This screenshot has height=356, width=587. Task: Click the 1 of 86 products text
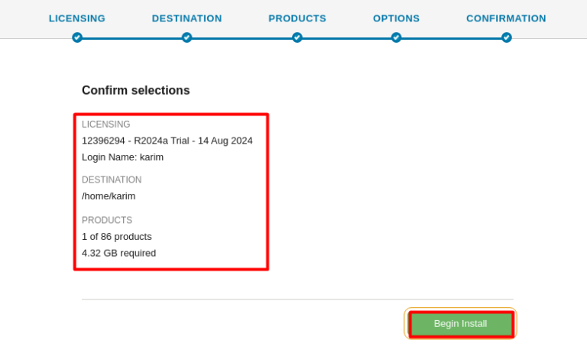[116, 237]
